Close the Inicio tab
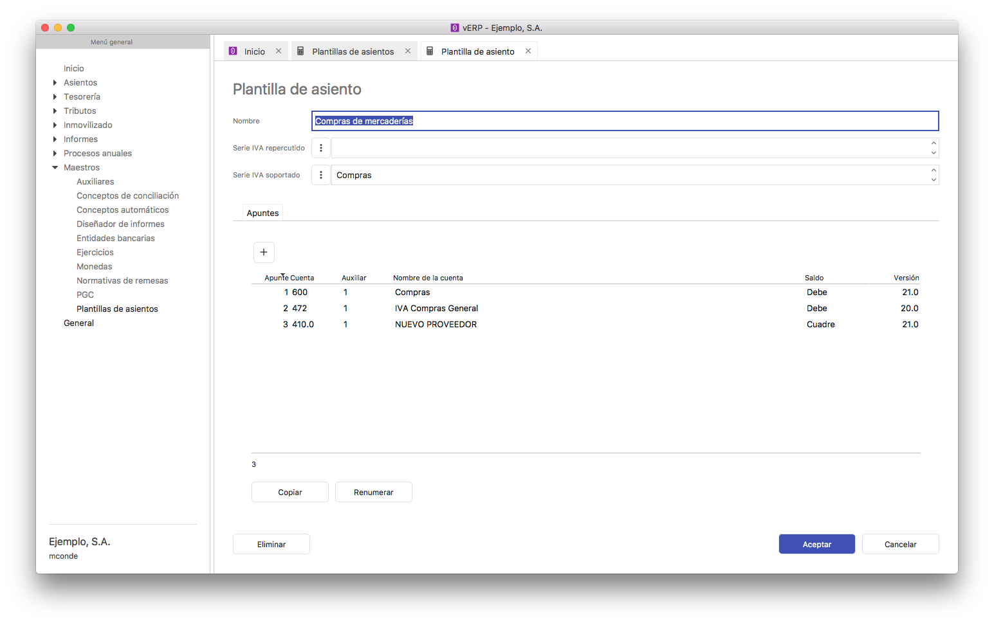 click(279, 51)
